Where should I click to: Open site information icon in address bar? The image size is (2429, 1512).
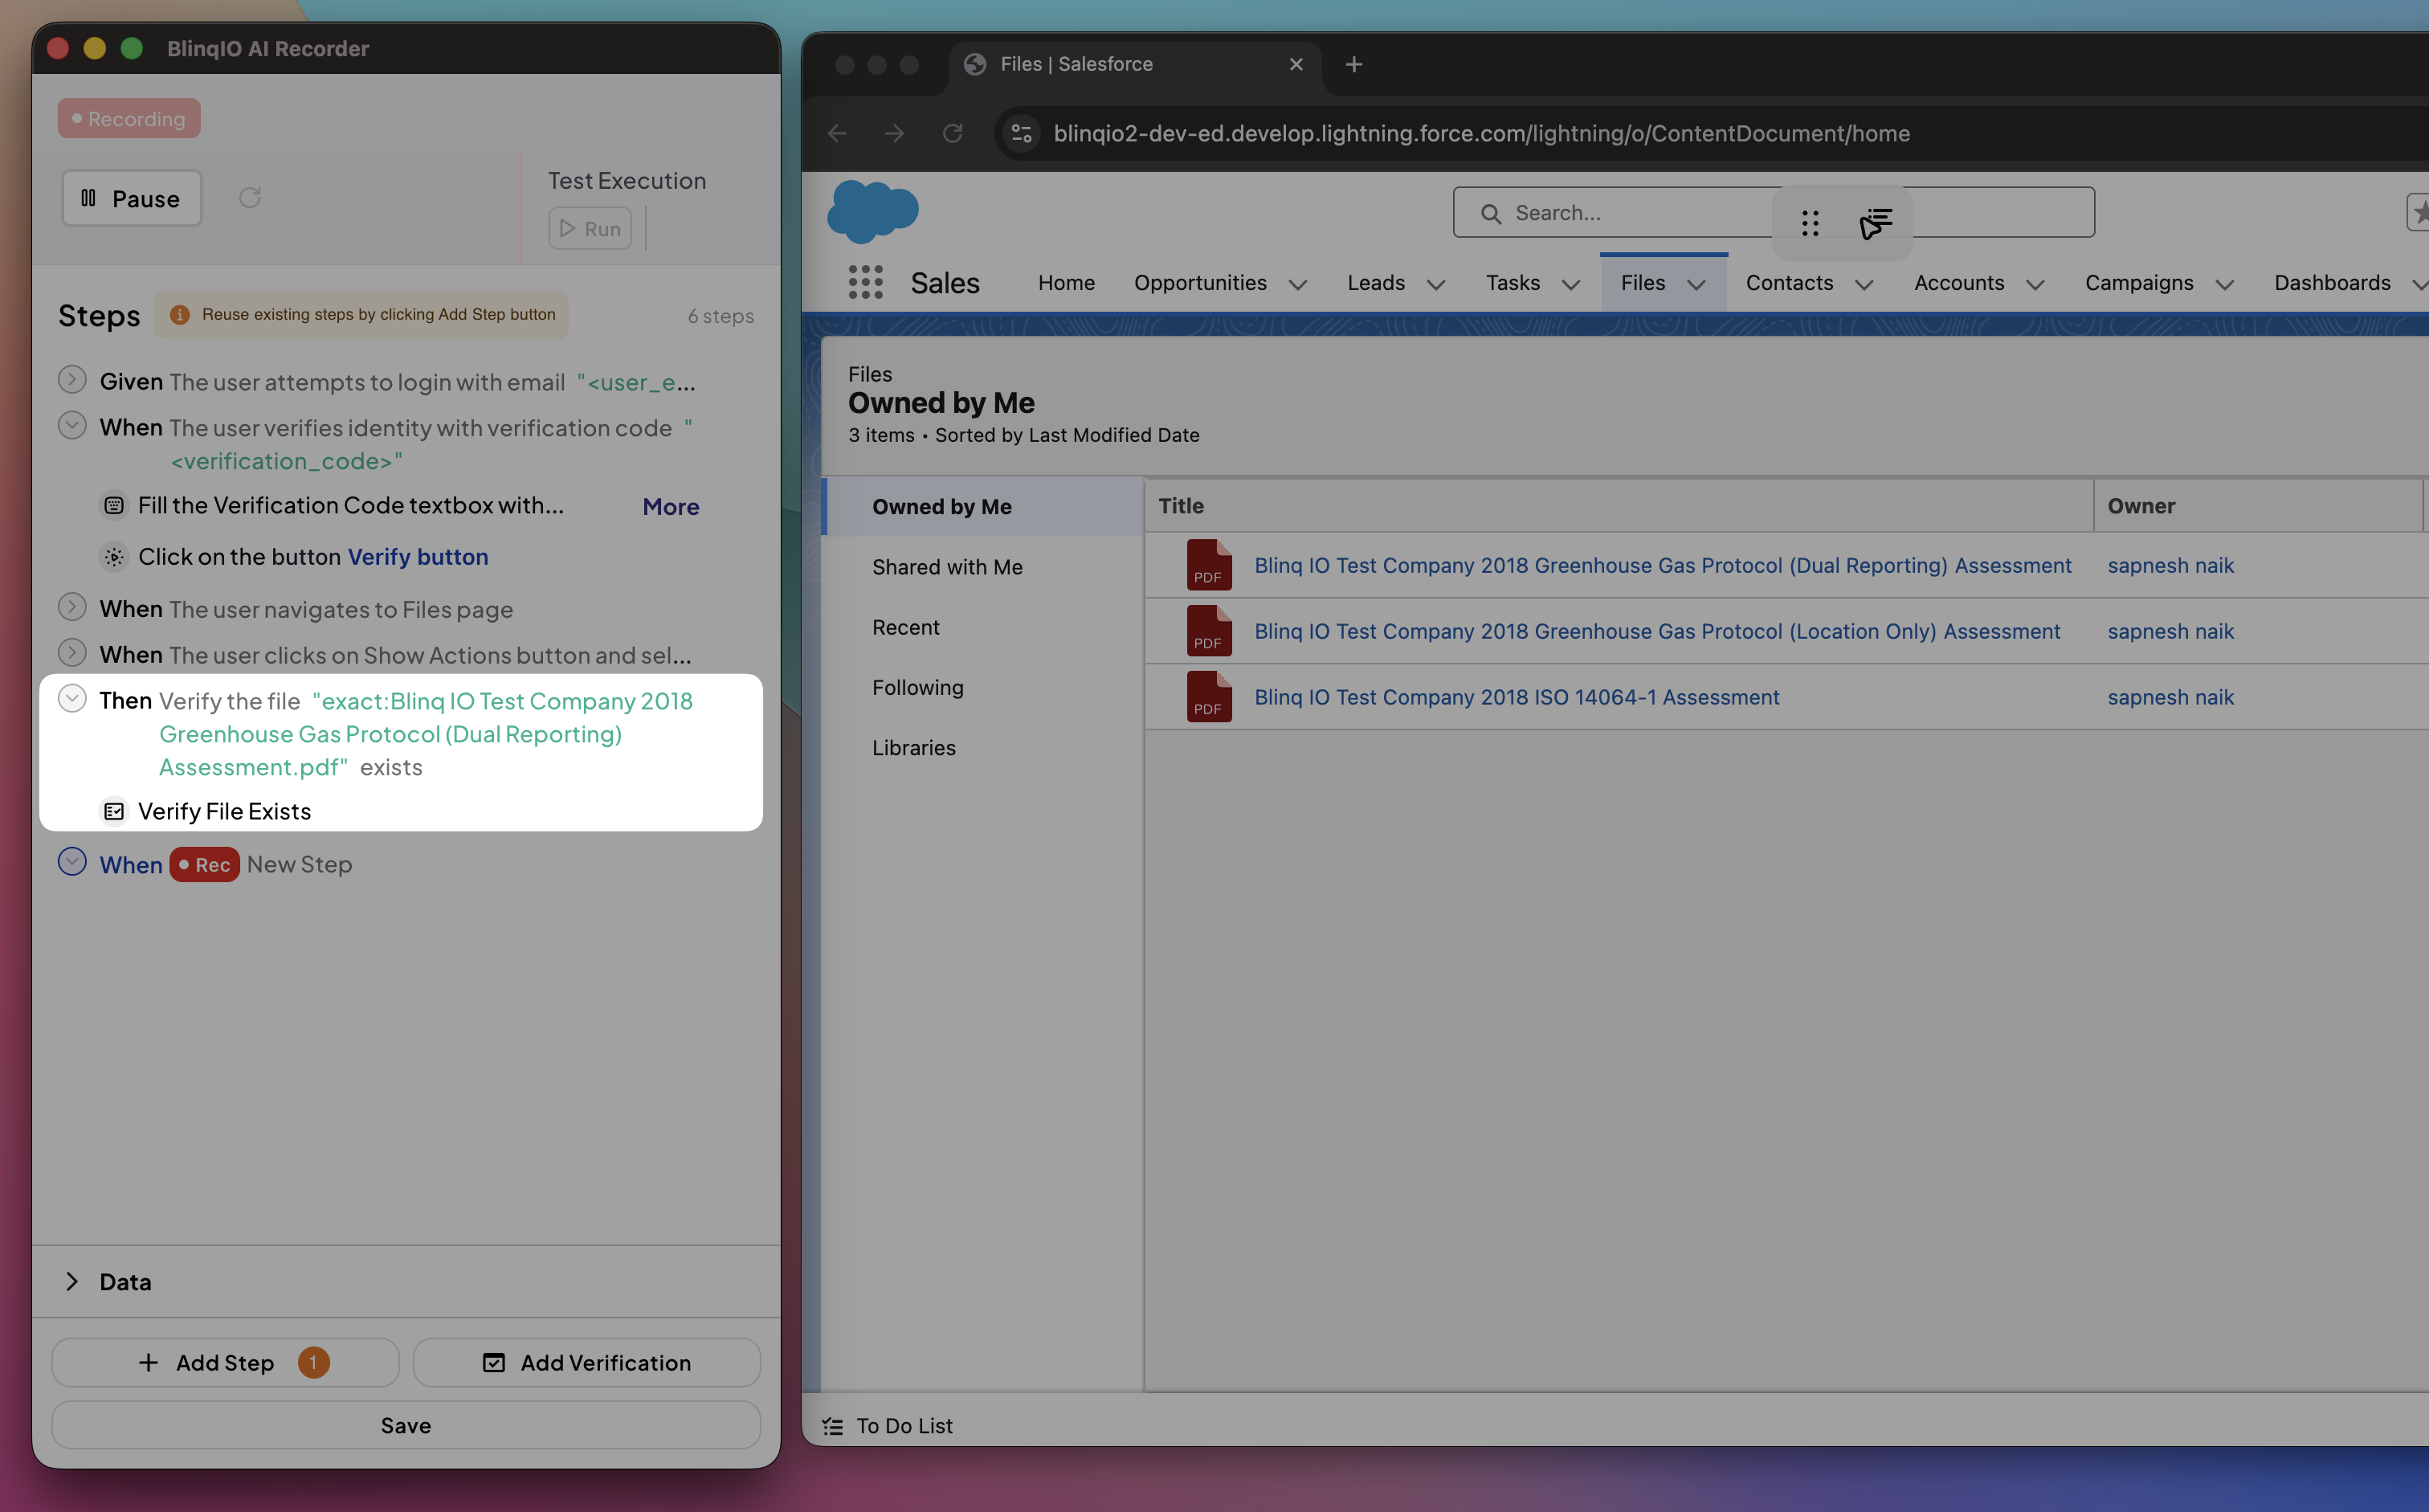(x=1022, y=134)
